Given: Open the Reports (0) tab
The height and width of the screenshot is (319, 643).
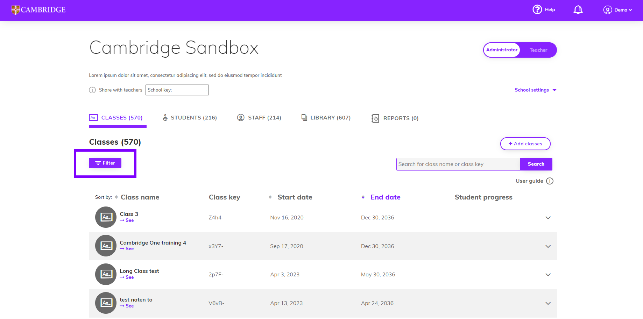Looking at the screenshot, I should [395, 118].
